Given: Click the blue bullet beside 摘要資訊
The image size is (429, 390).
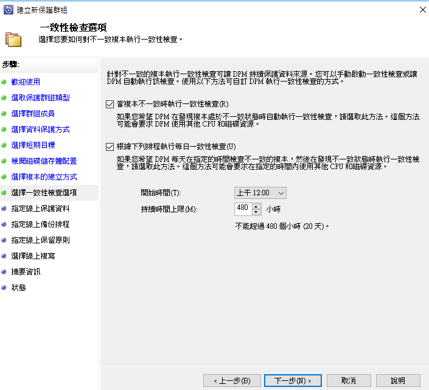Looking at the screenshot, I should click(x=4, y=272).
